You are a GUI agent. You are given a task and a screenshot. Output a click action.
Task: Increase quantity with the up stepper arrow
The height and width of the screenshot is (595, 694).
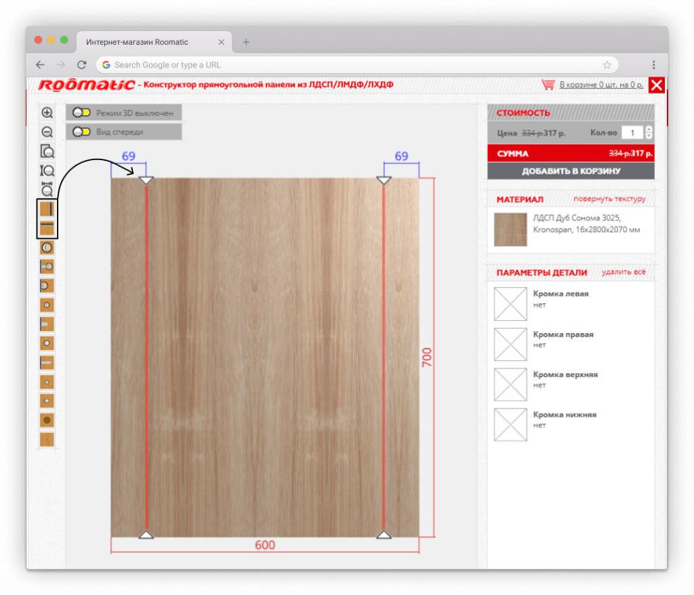(649, 130)
